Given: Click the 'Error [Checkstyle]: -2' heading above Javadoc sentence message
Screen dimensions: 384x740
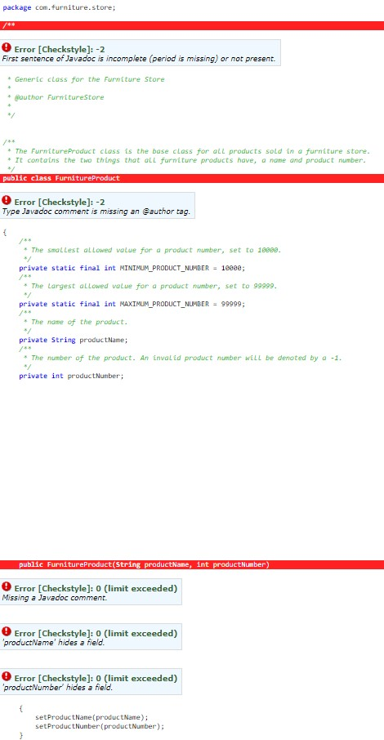Looking at the screenshot, I should pos(60,49).
